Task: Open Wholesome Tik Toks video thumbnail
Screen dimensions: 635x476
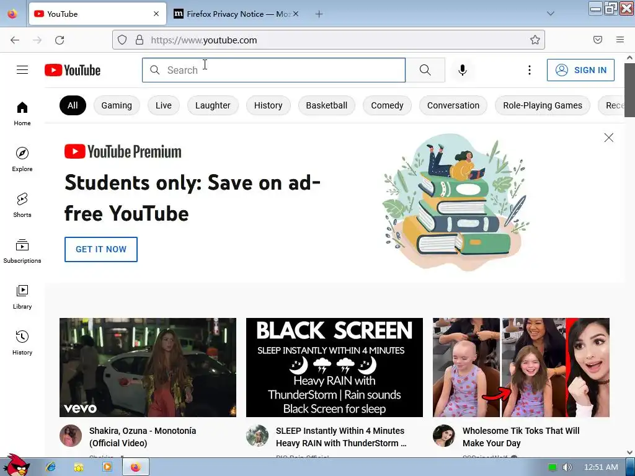Action: pyautogui.click(x=521, y=368)
